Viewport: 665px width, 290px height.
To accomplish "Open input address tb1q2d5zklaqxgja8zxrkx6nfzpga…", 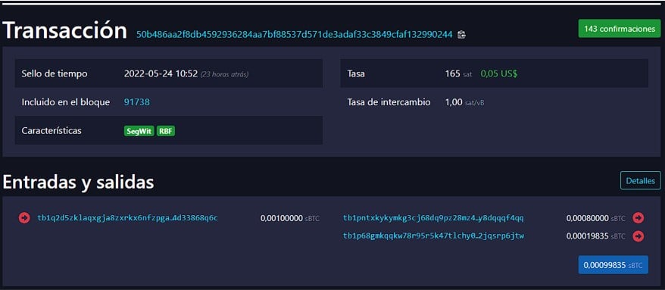I will click(x=128, y=218).
